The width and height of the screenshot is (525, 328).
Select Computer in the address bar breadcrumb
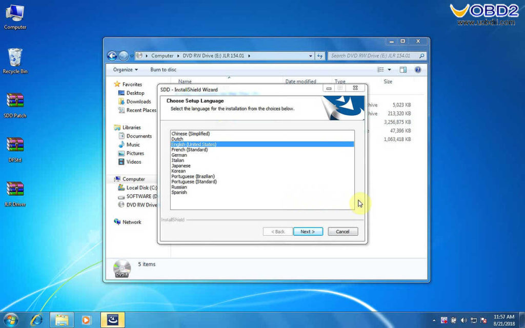pyautogui.click(x=163, y=55)
